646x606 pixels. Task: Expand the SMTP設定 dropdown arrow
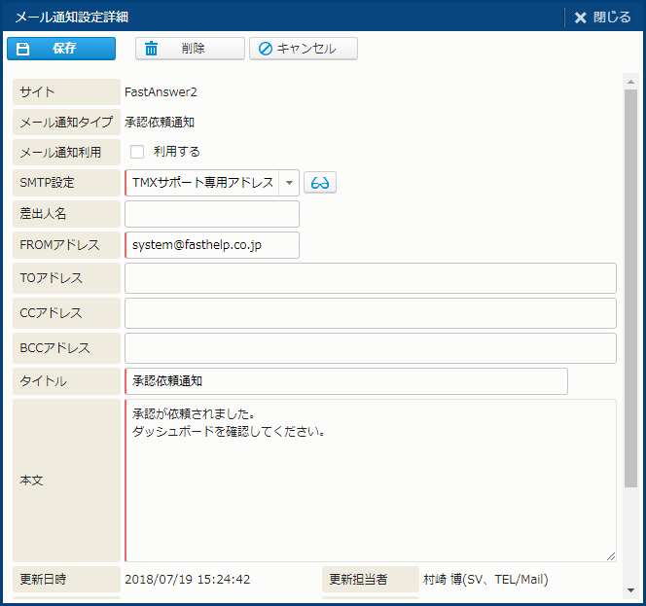289,183
